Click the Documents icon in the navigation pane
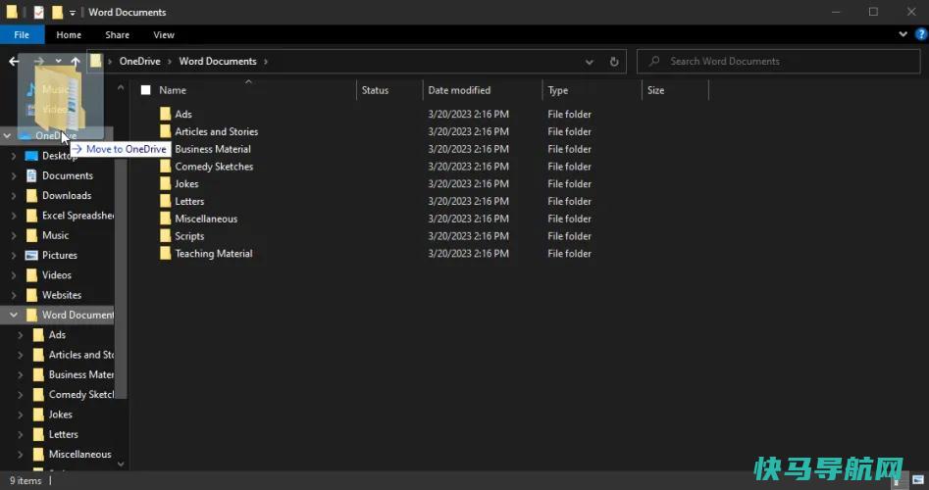929x490 pixels. 31,175
